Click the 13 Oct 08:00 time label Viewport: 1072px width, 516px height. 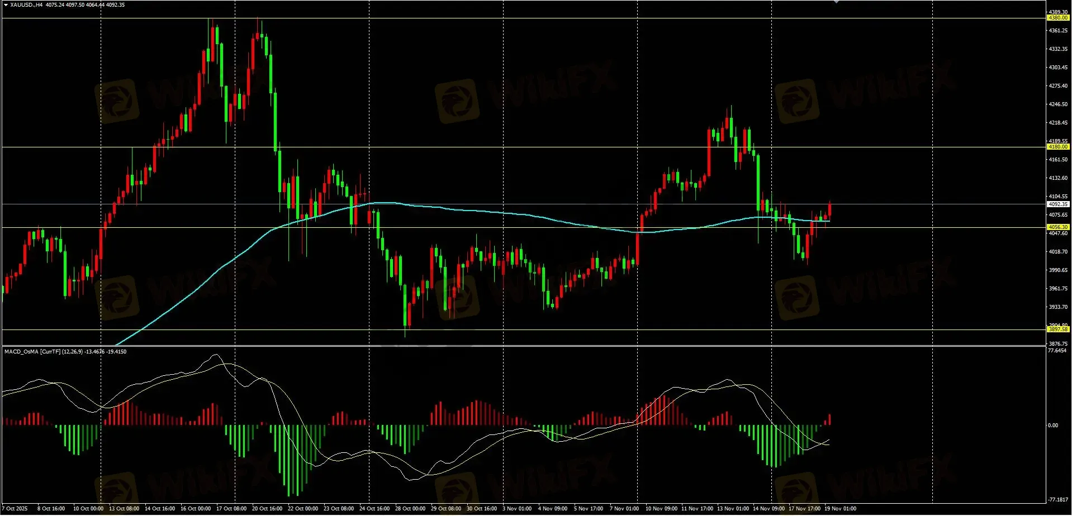(124, 509)
